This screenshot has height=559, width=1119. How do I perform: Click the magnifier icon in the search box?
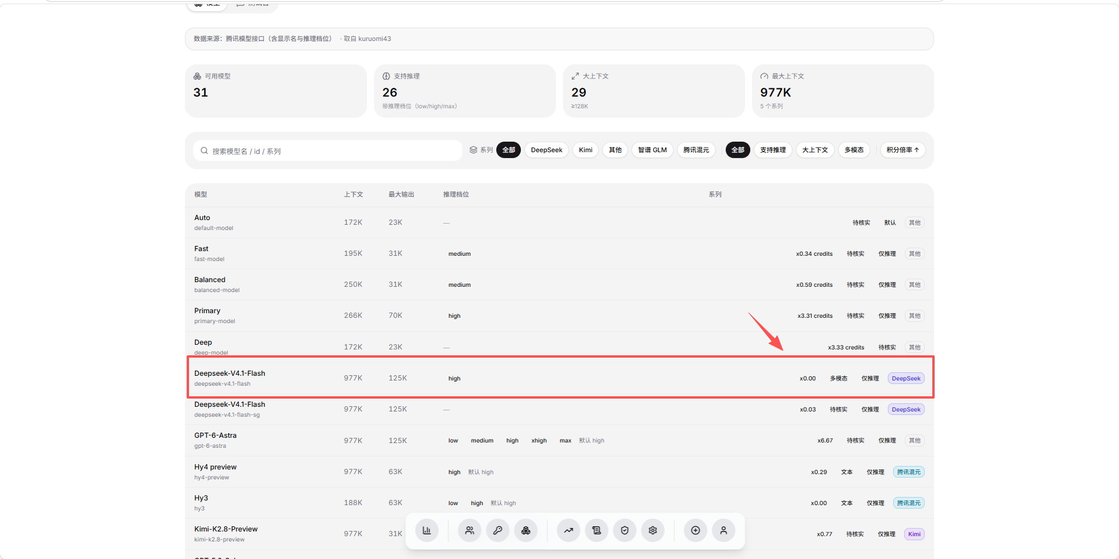204,150
